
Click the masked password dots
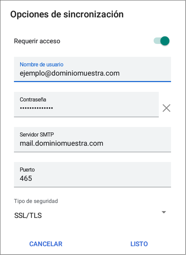pos(36,108)
